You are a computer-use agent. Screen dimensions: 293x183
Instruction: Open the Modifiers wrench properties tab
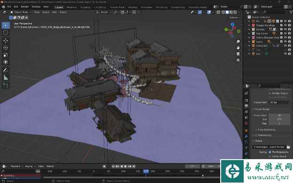coord(247,136)
